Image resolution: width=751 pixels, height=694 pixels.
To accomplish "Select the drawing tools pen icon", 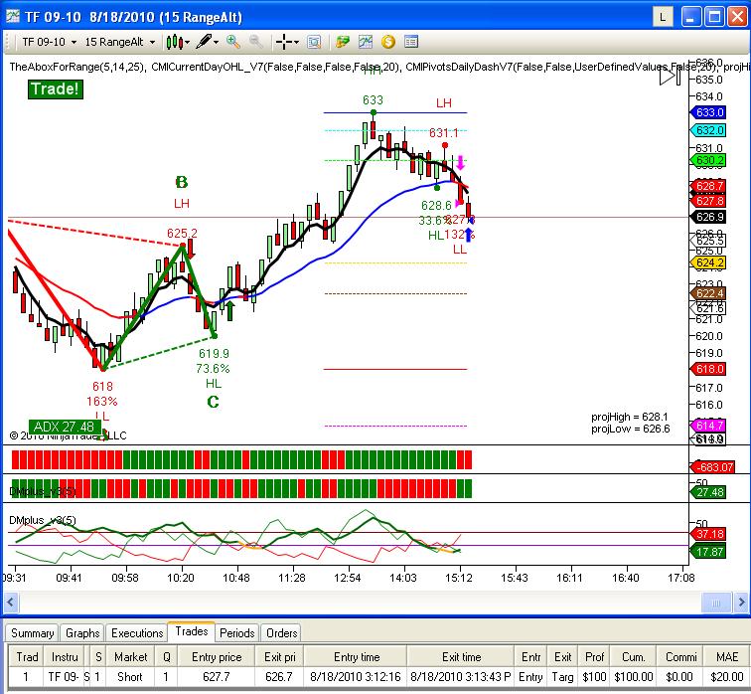I will click(204, 42).
